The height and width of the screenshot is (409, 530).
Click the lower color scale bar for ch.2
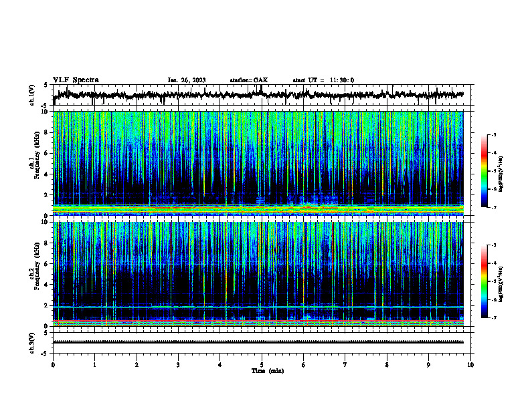click(484, 281)
